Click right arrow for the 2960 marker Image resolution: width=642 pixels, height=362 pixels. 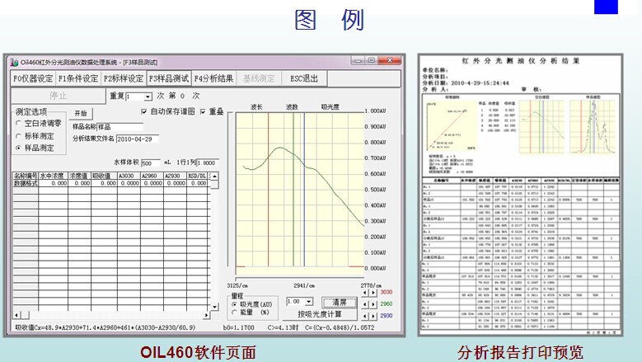373,304
